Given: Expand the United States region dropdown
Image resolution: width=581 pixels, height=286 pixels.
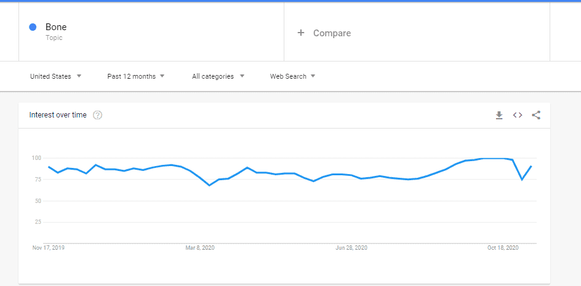Looking at the screenshot, I should point(55,76).
